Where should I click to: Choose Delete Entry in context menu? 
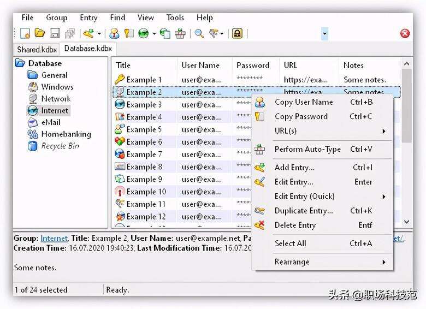pos(322,225)
